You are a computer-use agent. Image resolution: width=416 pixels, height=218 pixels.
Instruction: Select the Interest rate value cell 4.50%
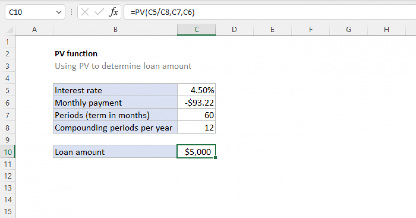tap(196, 91)
